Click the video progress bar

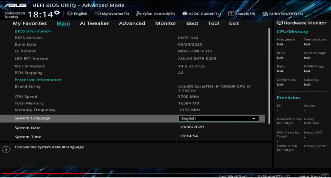coord(165,174)
